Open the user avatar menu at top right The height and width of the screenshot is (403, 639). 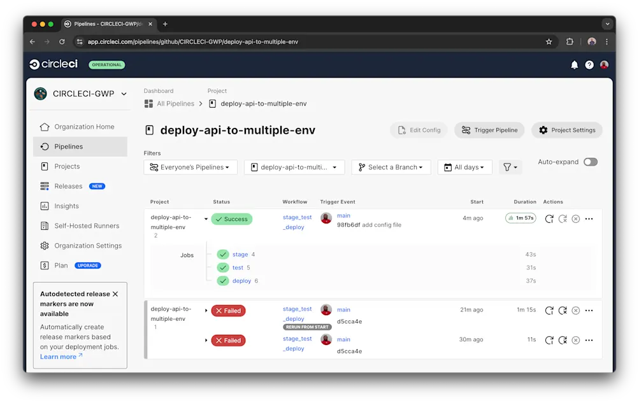point(603,64)
